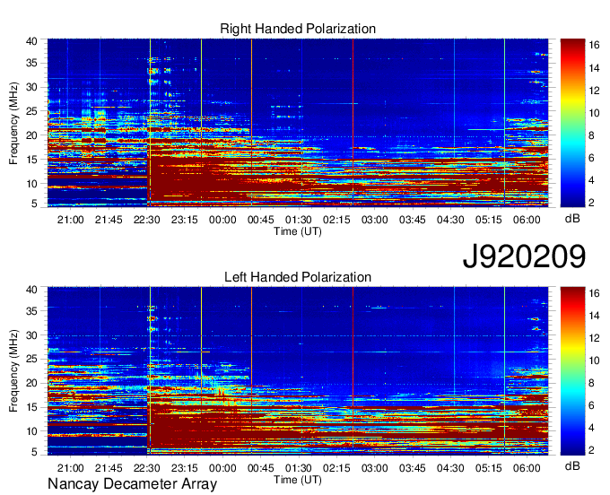Click the 01:30 time tick under the Left Handed plot
Viewport: 610px width, 495px height.
299,468
